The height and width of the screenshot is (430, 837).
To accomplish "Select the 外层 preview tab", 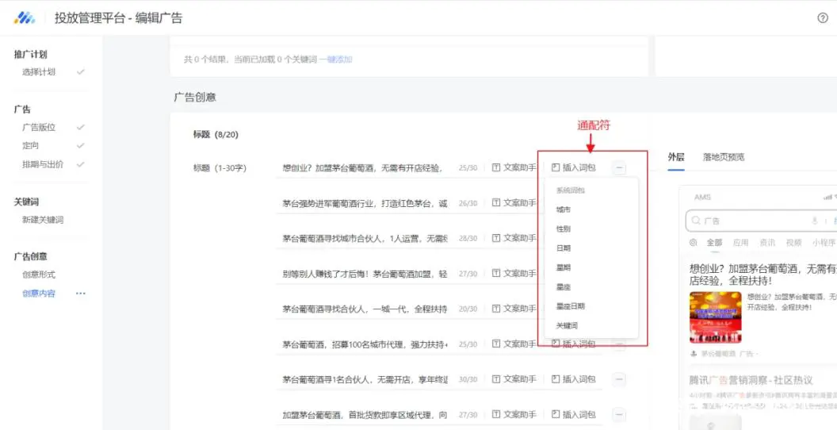I will coord(676,157).
